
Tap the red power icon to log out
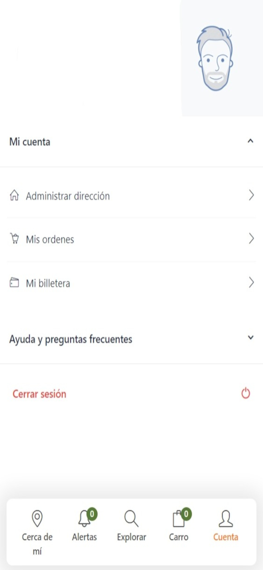(246, 393)
